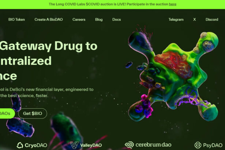Select the CryoDAO name text

coord(36,145)
